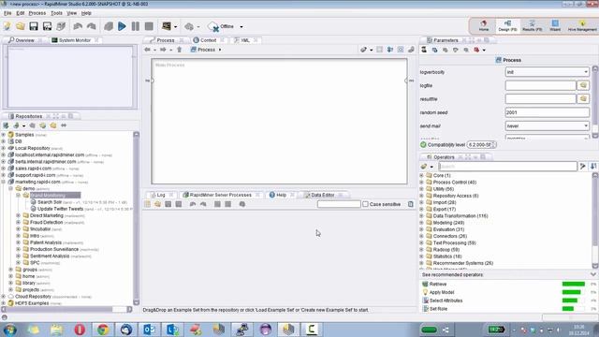Open the Tools menu
599x337 pixels.
(x=56, y=13)
